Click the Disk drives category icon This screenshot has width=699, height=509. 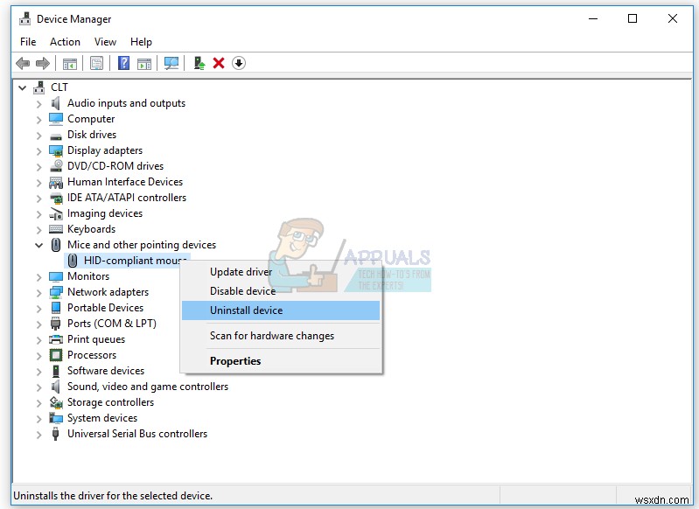[56, 136]
